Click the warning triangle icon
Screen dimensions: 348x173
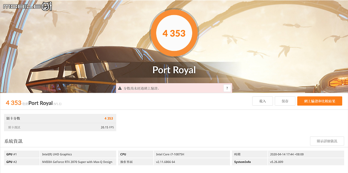point(120,88)
